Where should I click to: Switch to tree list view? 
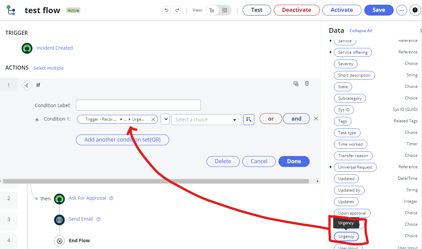pyautogui.click(x=212, y=10)
